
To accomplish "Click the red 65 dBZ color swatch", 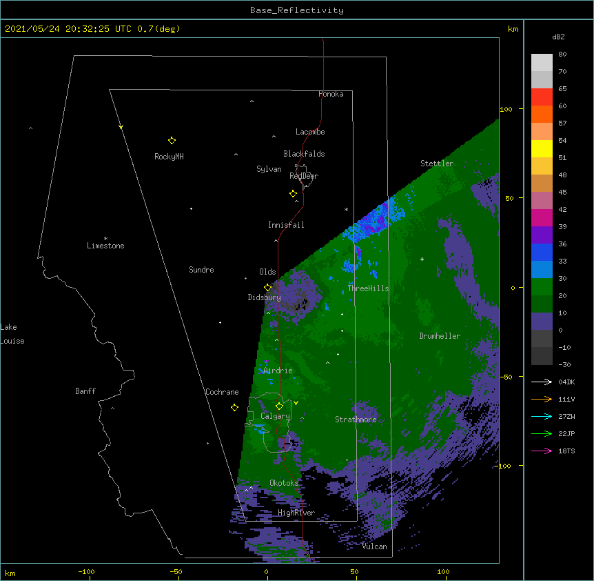I will [x=542, y=97].
